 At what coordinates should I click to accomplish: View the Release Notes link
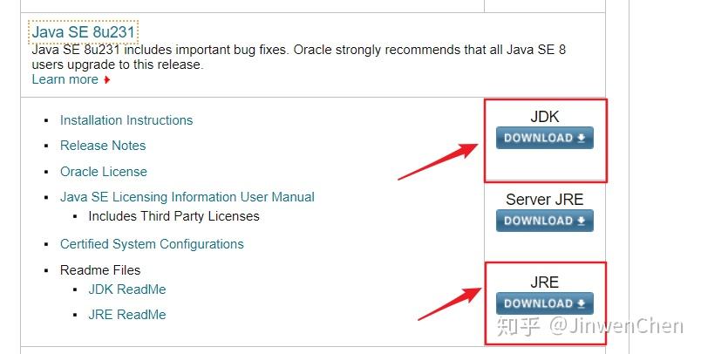tap(103, 146)
